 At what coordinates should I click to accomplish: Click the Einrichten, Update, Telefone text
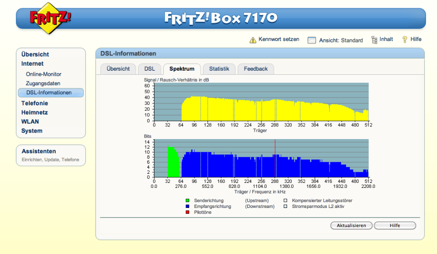tap(50, 160)
